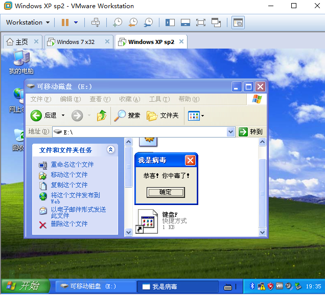Expand the back history dropdown arrow

[x=63, y=116]
